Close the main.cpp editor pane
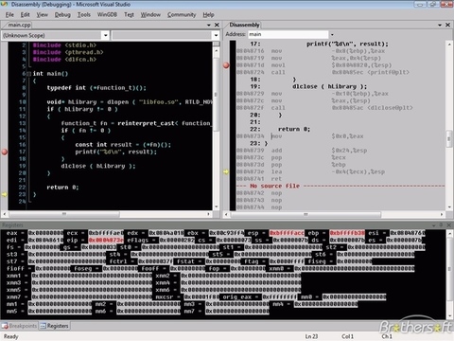Viewport: 454px width, 341px height. point(217,25)
